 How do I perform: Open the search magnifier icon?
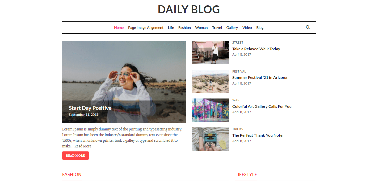308,28
